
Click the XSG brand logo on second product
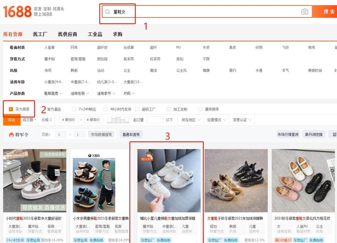point(95,154)
